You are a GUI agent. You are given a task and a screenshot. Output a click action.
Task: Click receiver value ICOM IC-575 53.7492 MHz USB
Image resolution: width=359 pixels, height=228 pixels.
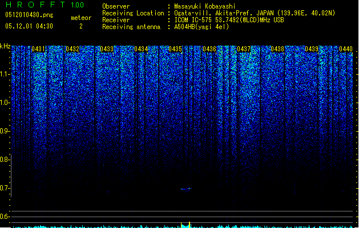tap(229, 20)
